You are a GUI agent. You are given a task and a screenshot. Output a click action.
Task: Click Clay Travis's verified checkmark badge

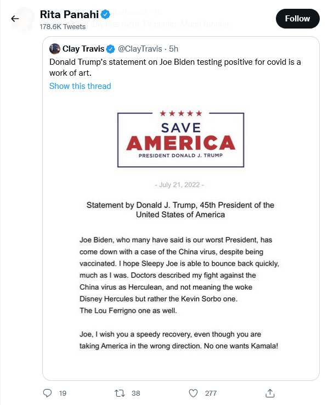pyautogui.click(x=111, y=49)
